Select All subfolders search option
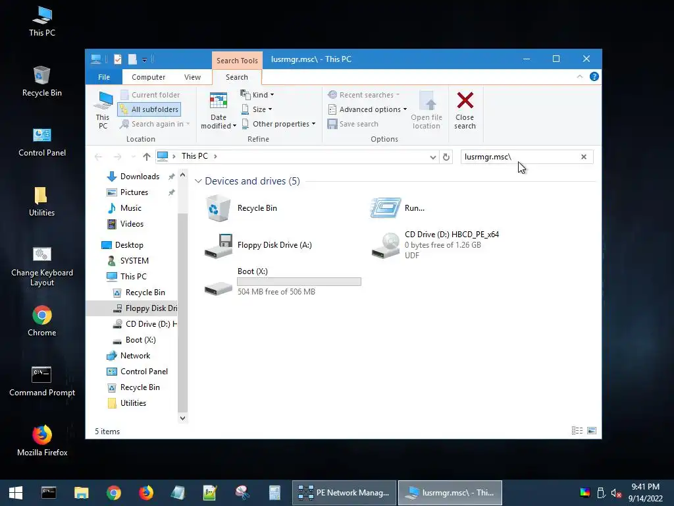The image size is (674, 506). click(149, 109)
